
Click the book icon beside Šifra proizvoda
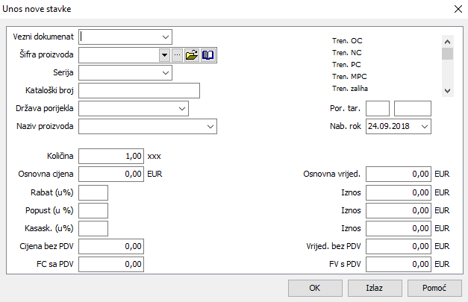pos(208,54)
